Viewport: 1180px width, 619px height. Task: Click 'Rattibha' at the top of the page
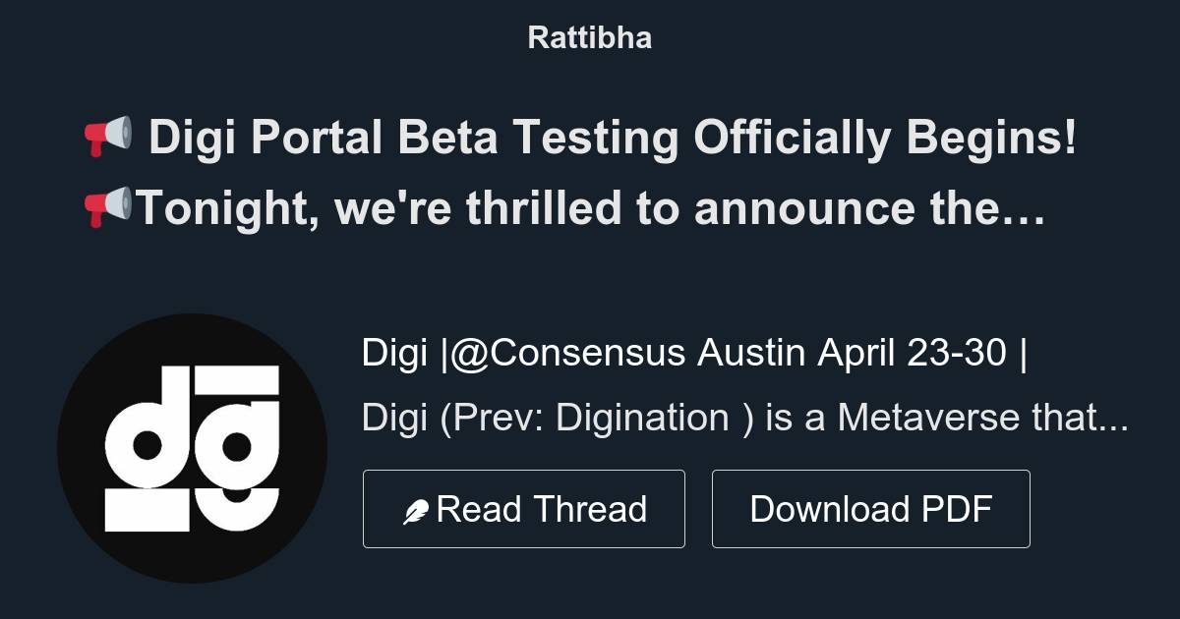589,37
